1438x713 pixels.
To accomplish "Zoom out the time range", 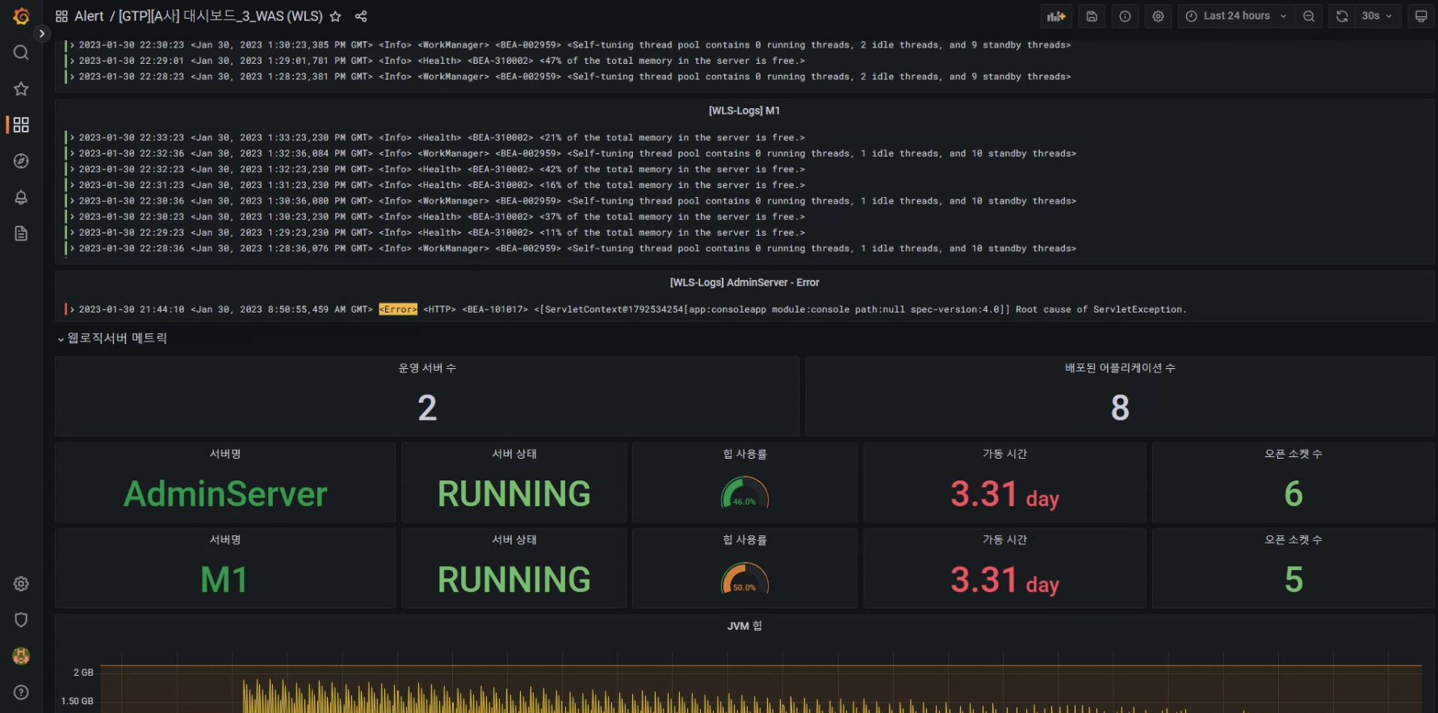I will pos(1309,16).
